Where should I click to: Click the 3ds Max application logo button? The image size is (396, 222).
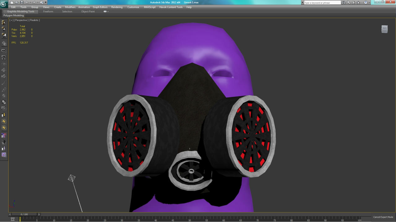[4, 4]
